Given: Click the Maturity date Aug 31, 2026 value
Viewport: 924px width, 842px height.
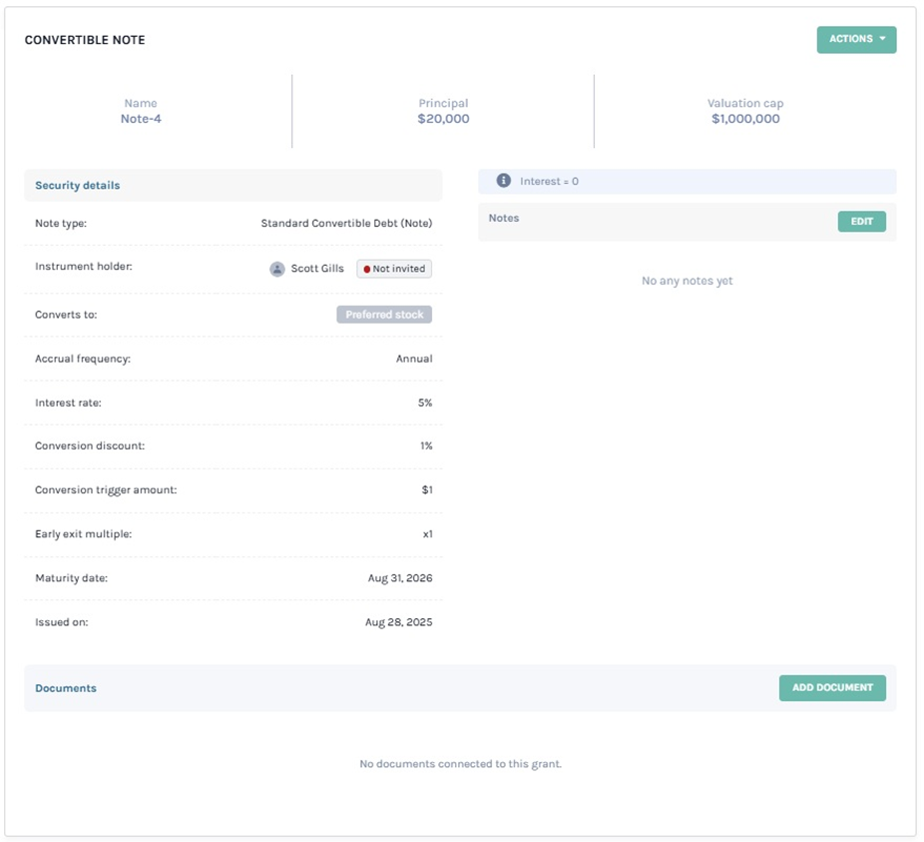Looking at the screenshot, I should coord(398,578).
